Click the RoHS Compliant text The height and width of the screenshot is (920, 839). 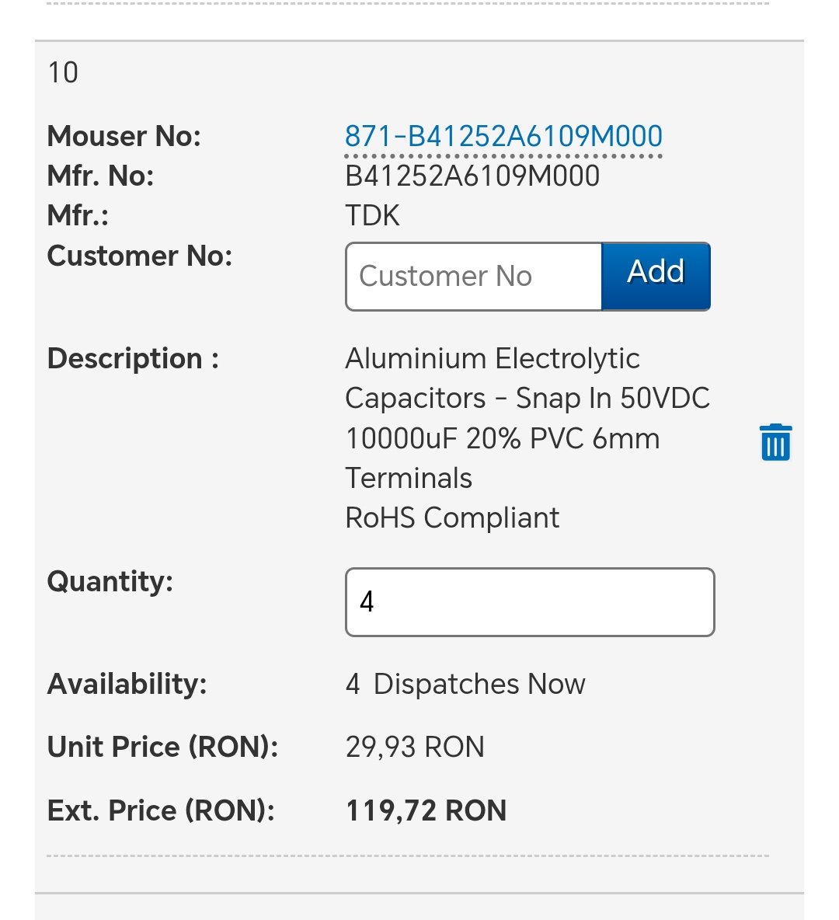[x=452, y=518]
